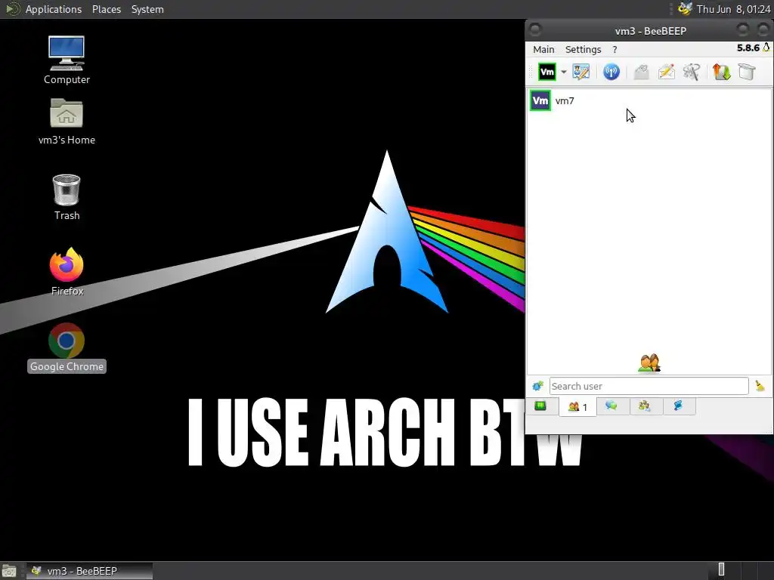Open the file transfer arrows icon
Image resolution: width=774 pixels, height=580 pixels.
pos(721,72)
